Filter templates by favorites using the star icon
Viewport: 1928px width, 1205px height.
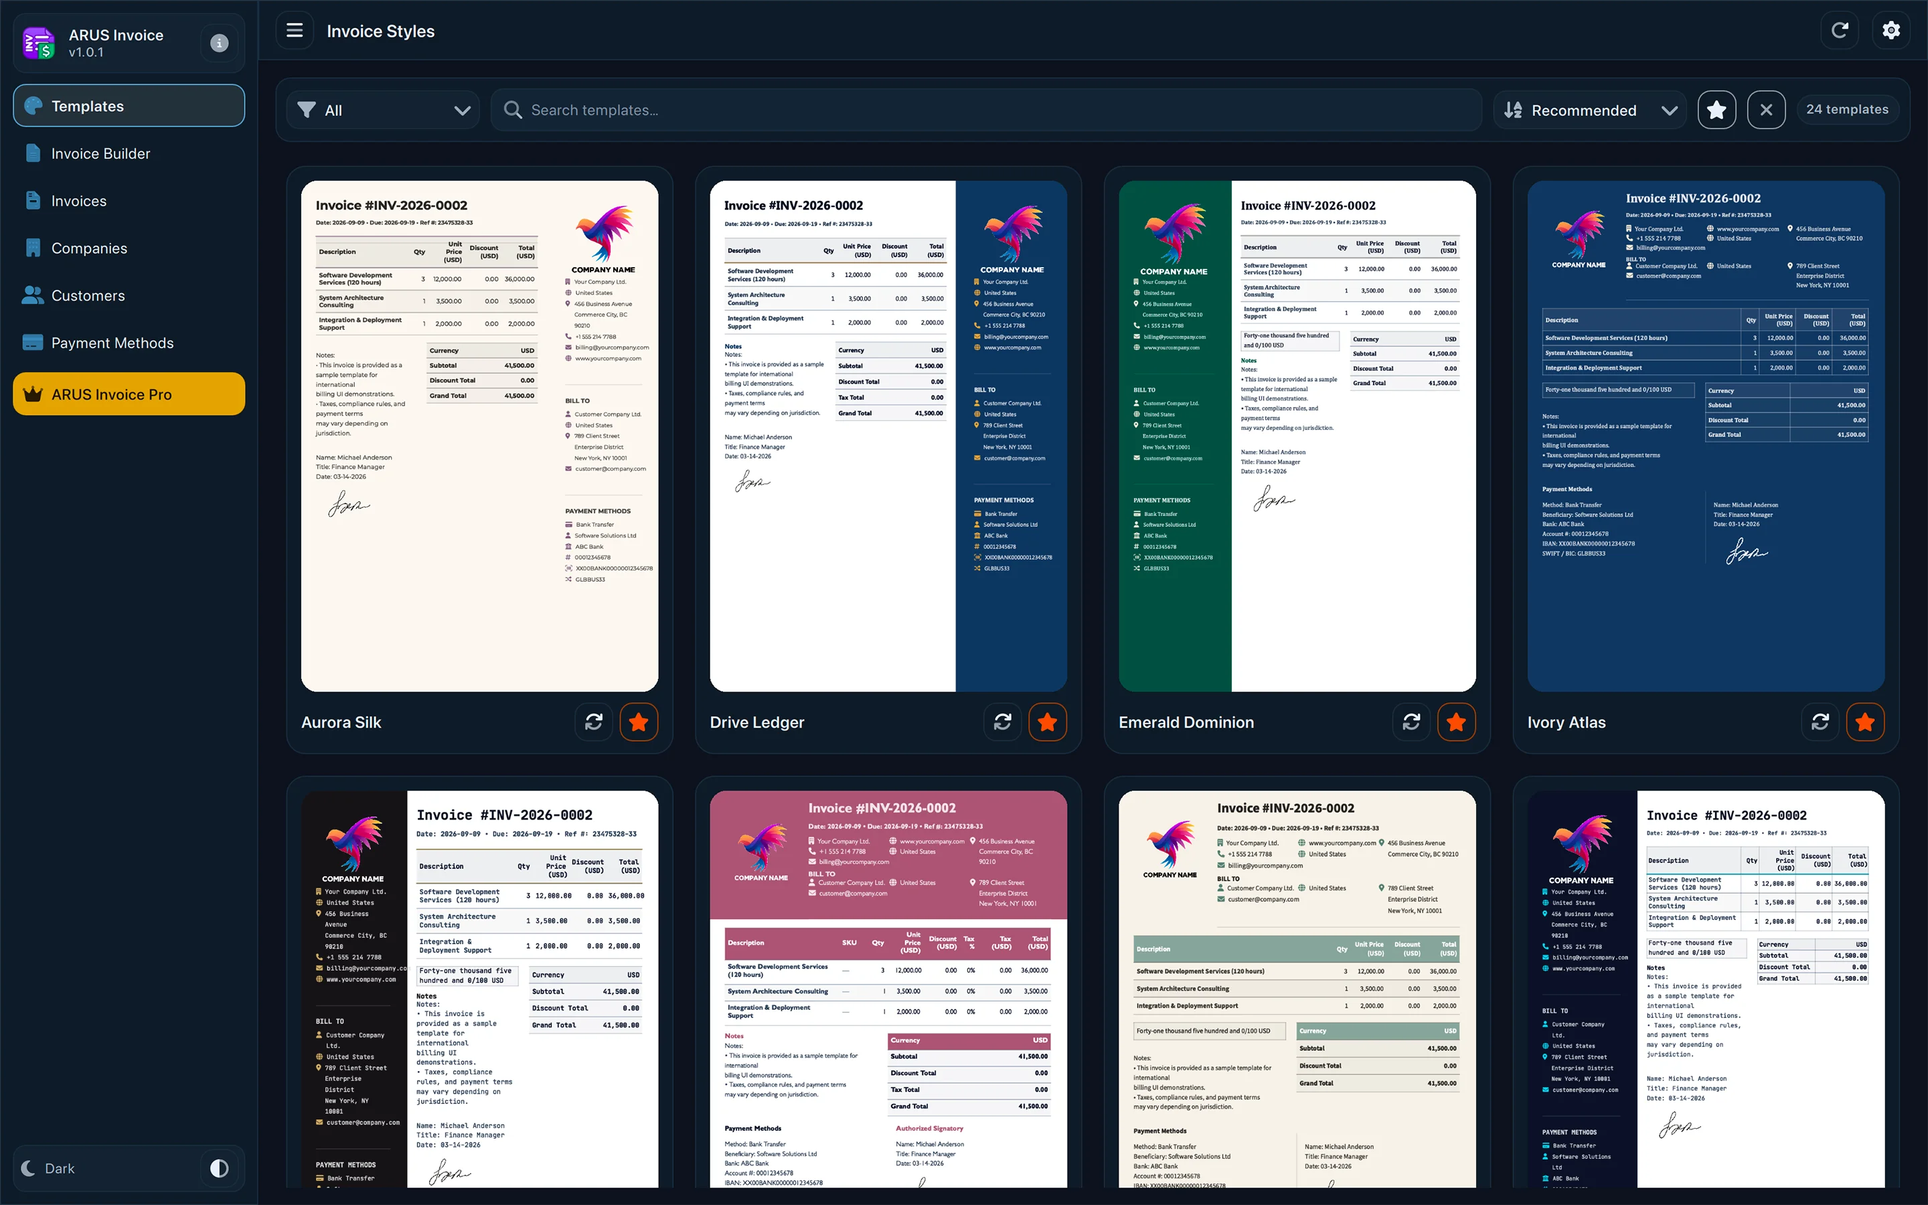tap(1717, 109)
